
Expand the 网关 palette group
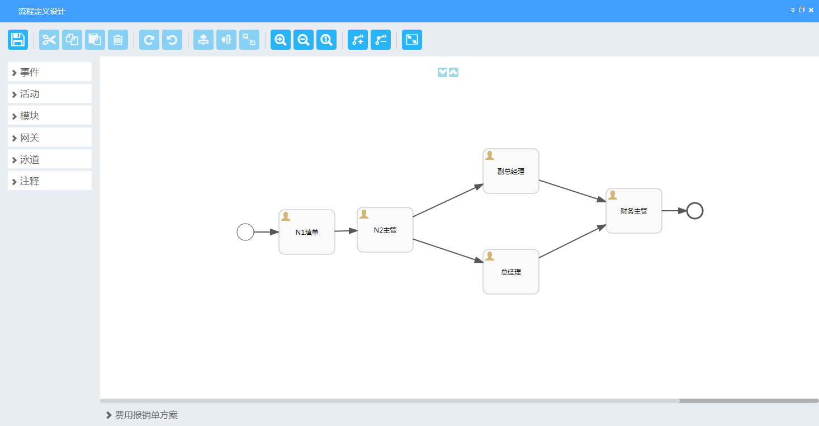[50, 138]
